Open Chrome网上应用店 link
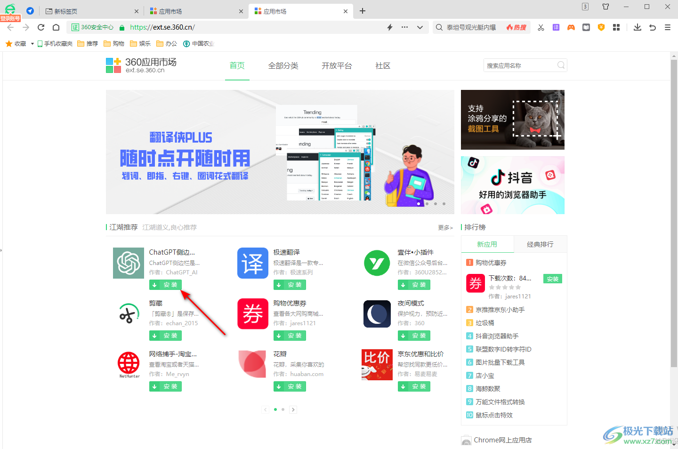 (x=503, y=440)
